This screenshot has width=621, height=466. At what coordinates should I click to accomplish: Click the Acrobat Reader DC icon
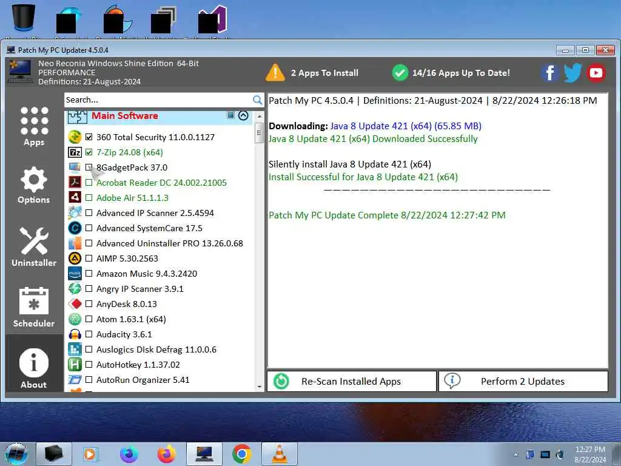click(75, 182)
